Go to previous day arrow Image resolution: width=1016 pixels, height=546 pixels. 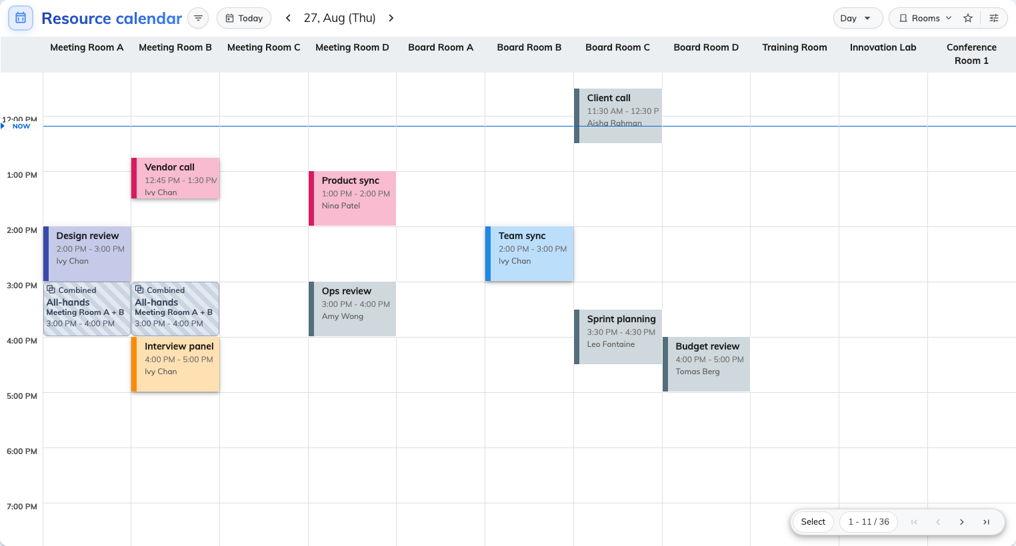[x=288, y=18]
